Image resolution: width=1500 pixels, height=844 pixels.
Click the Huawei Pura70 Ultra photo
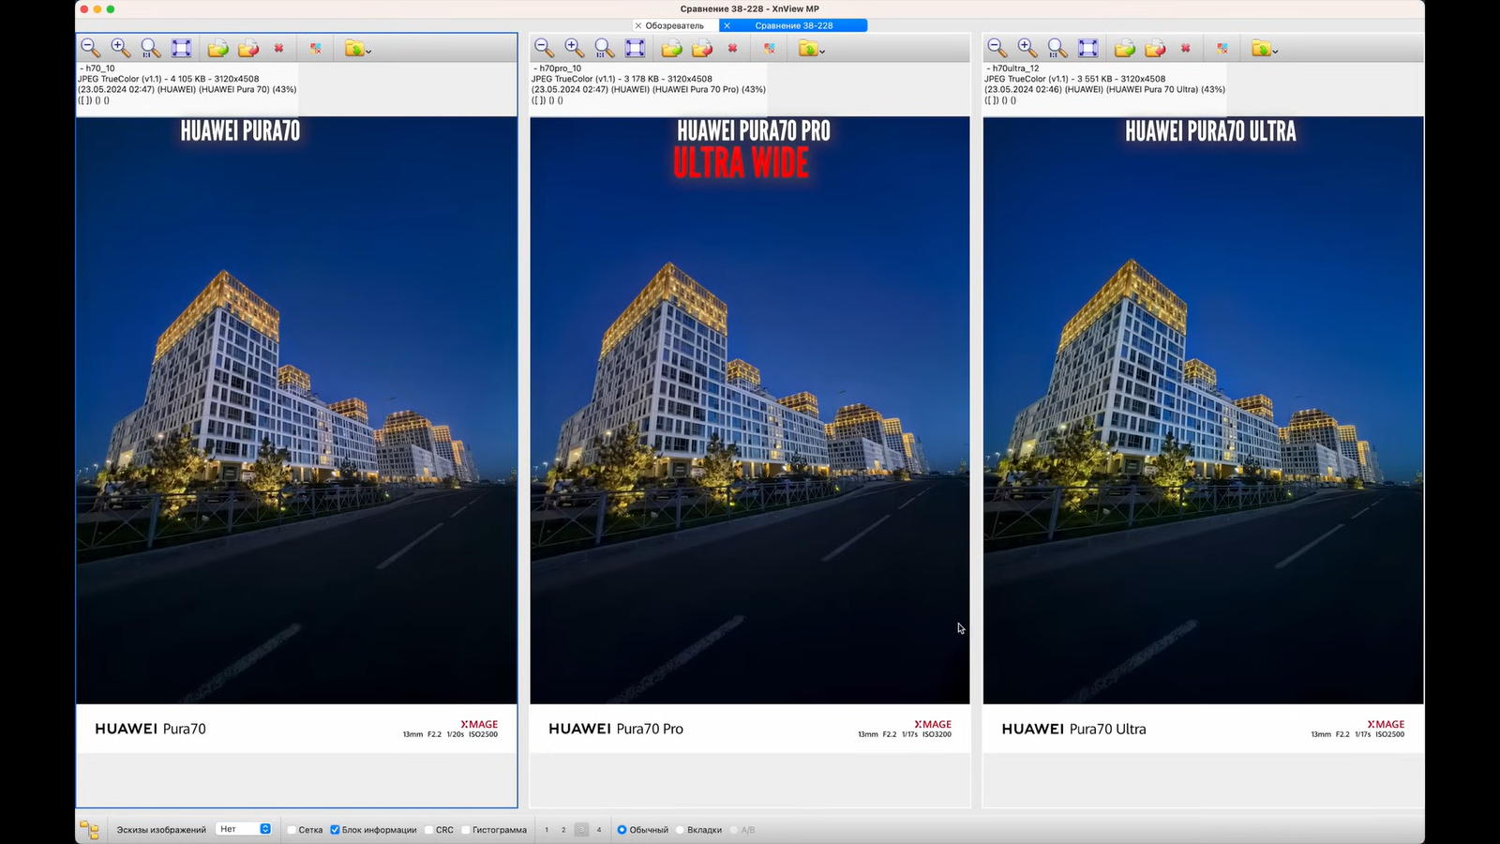tap(1203, 410)
